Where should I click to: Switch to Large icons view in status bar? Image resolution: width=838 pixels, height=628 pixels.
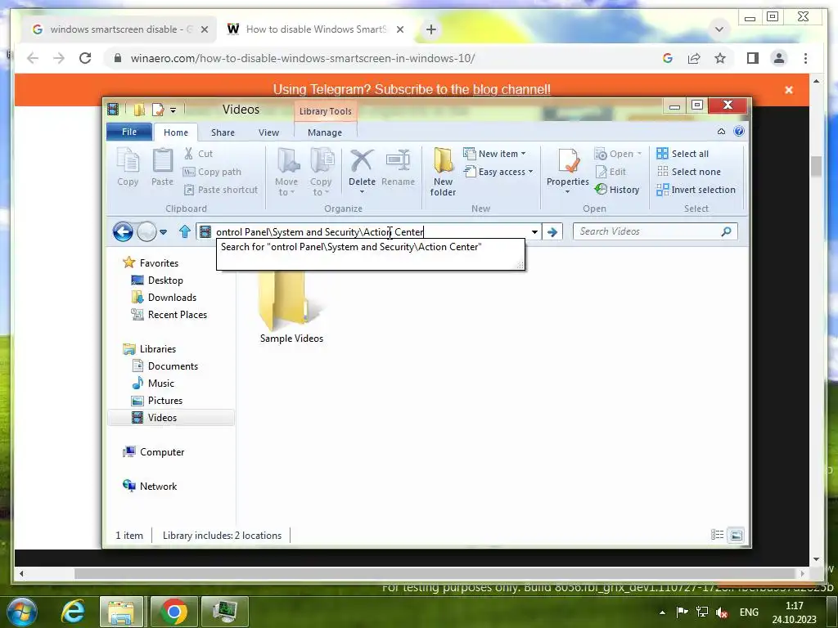click(737, 535)
